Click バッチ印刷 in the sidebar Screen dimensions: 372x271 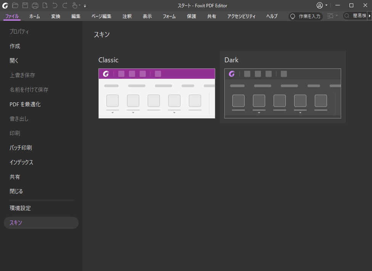coord(21,148)
